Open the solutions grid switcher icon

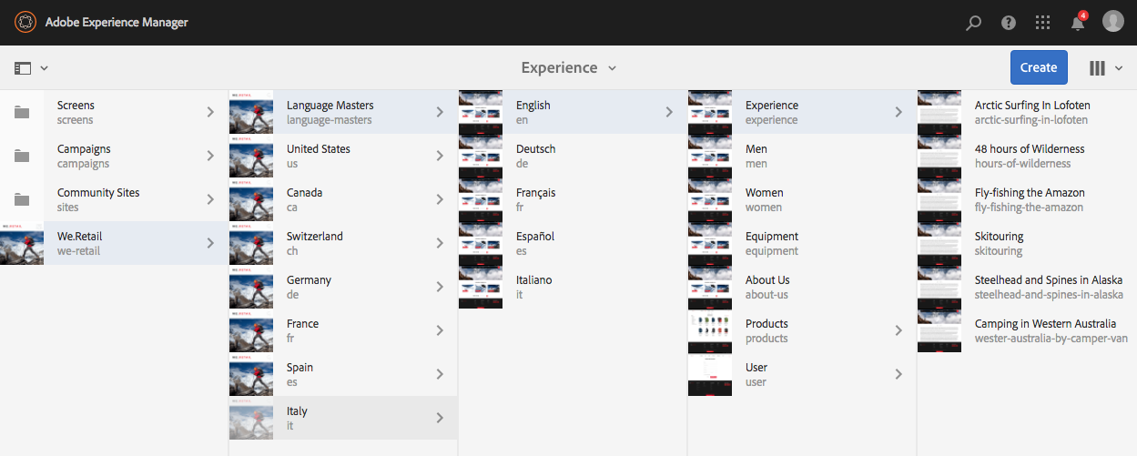[1043, 23]
